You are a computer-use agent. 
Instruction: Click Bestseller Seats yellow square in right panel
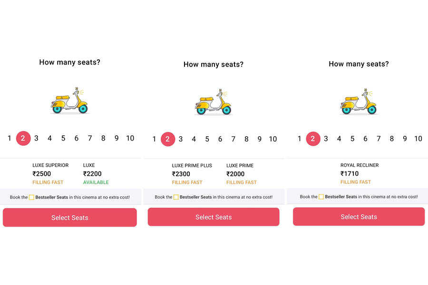321,197
